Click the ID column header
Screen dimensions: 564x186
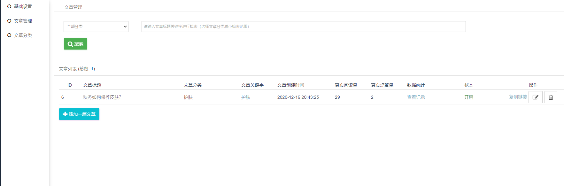[x=69, y=85]
